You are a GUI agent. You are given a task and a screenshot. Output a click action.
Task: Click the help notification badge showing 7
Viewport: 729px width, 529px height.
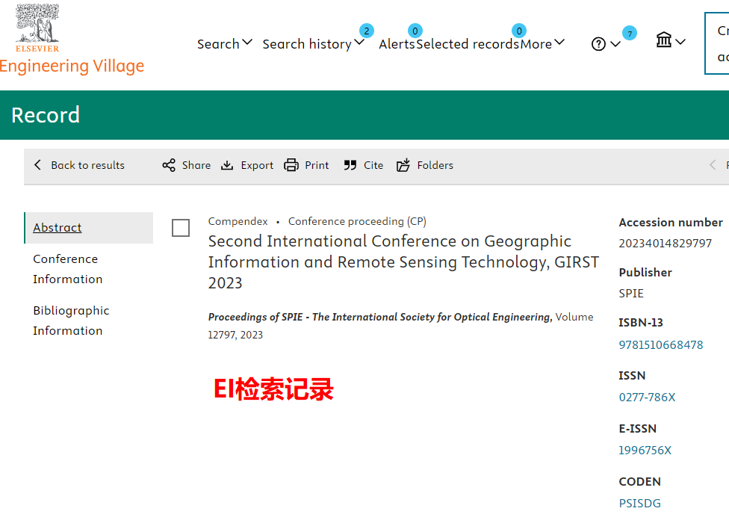click(x=630, y=33)
